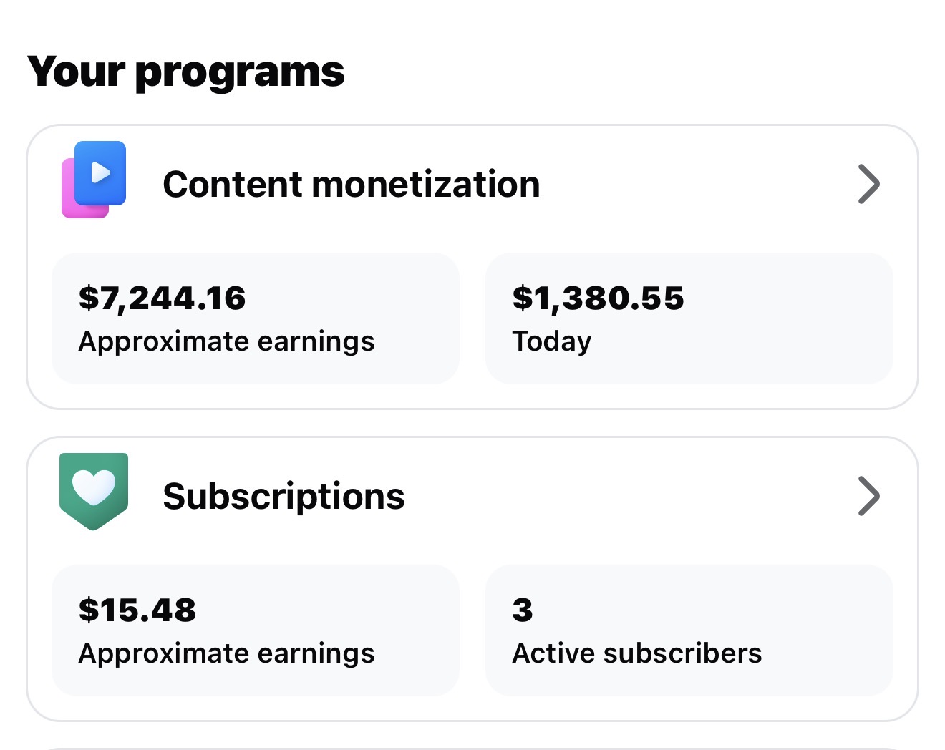Expand Subscriptions using its chevron arrow
The image size is (945, 750).
(868, 496)
